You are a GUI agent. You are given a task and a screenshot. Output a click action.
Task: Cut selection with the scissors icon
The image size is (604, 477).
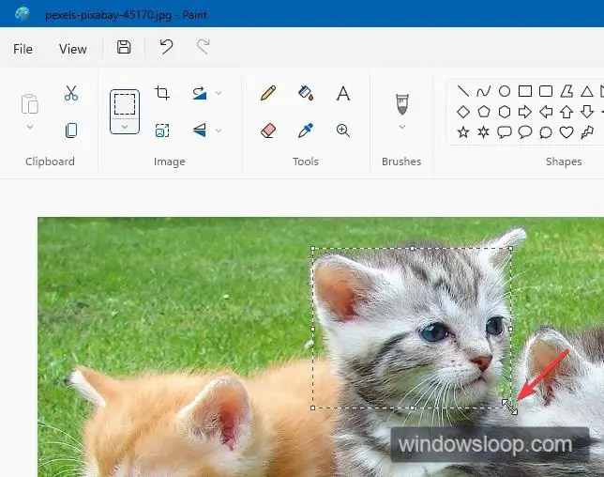click(x=71, y=93)
